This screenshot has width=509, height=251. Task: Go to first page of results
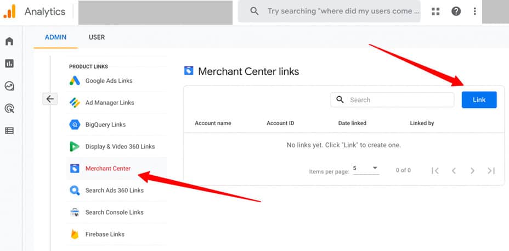435,170
